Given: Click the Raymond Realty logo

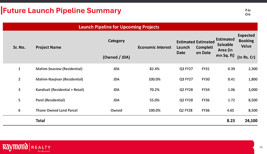Looking at the screenshot, I should click(27, 147).
